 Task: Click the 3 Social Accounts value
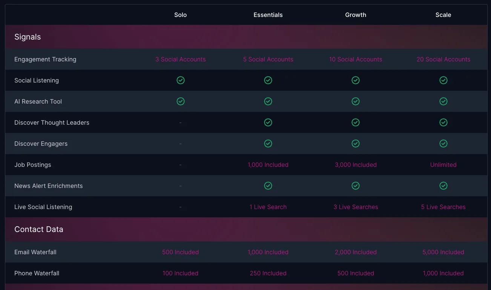(181, 59)
